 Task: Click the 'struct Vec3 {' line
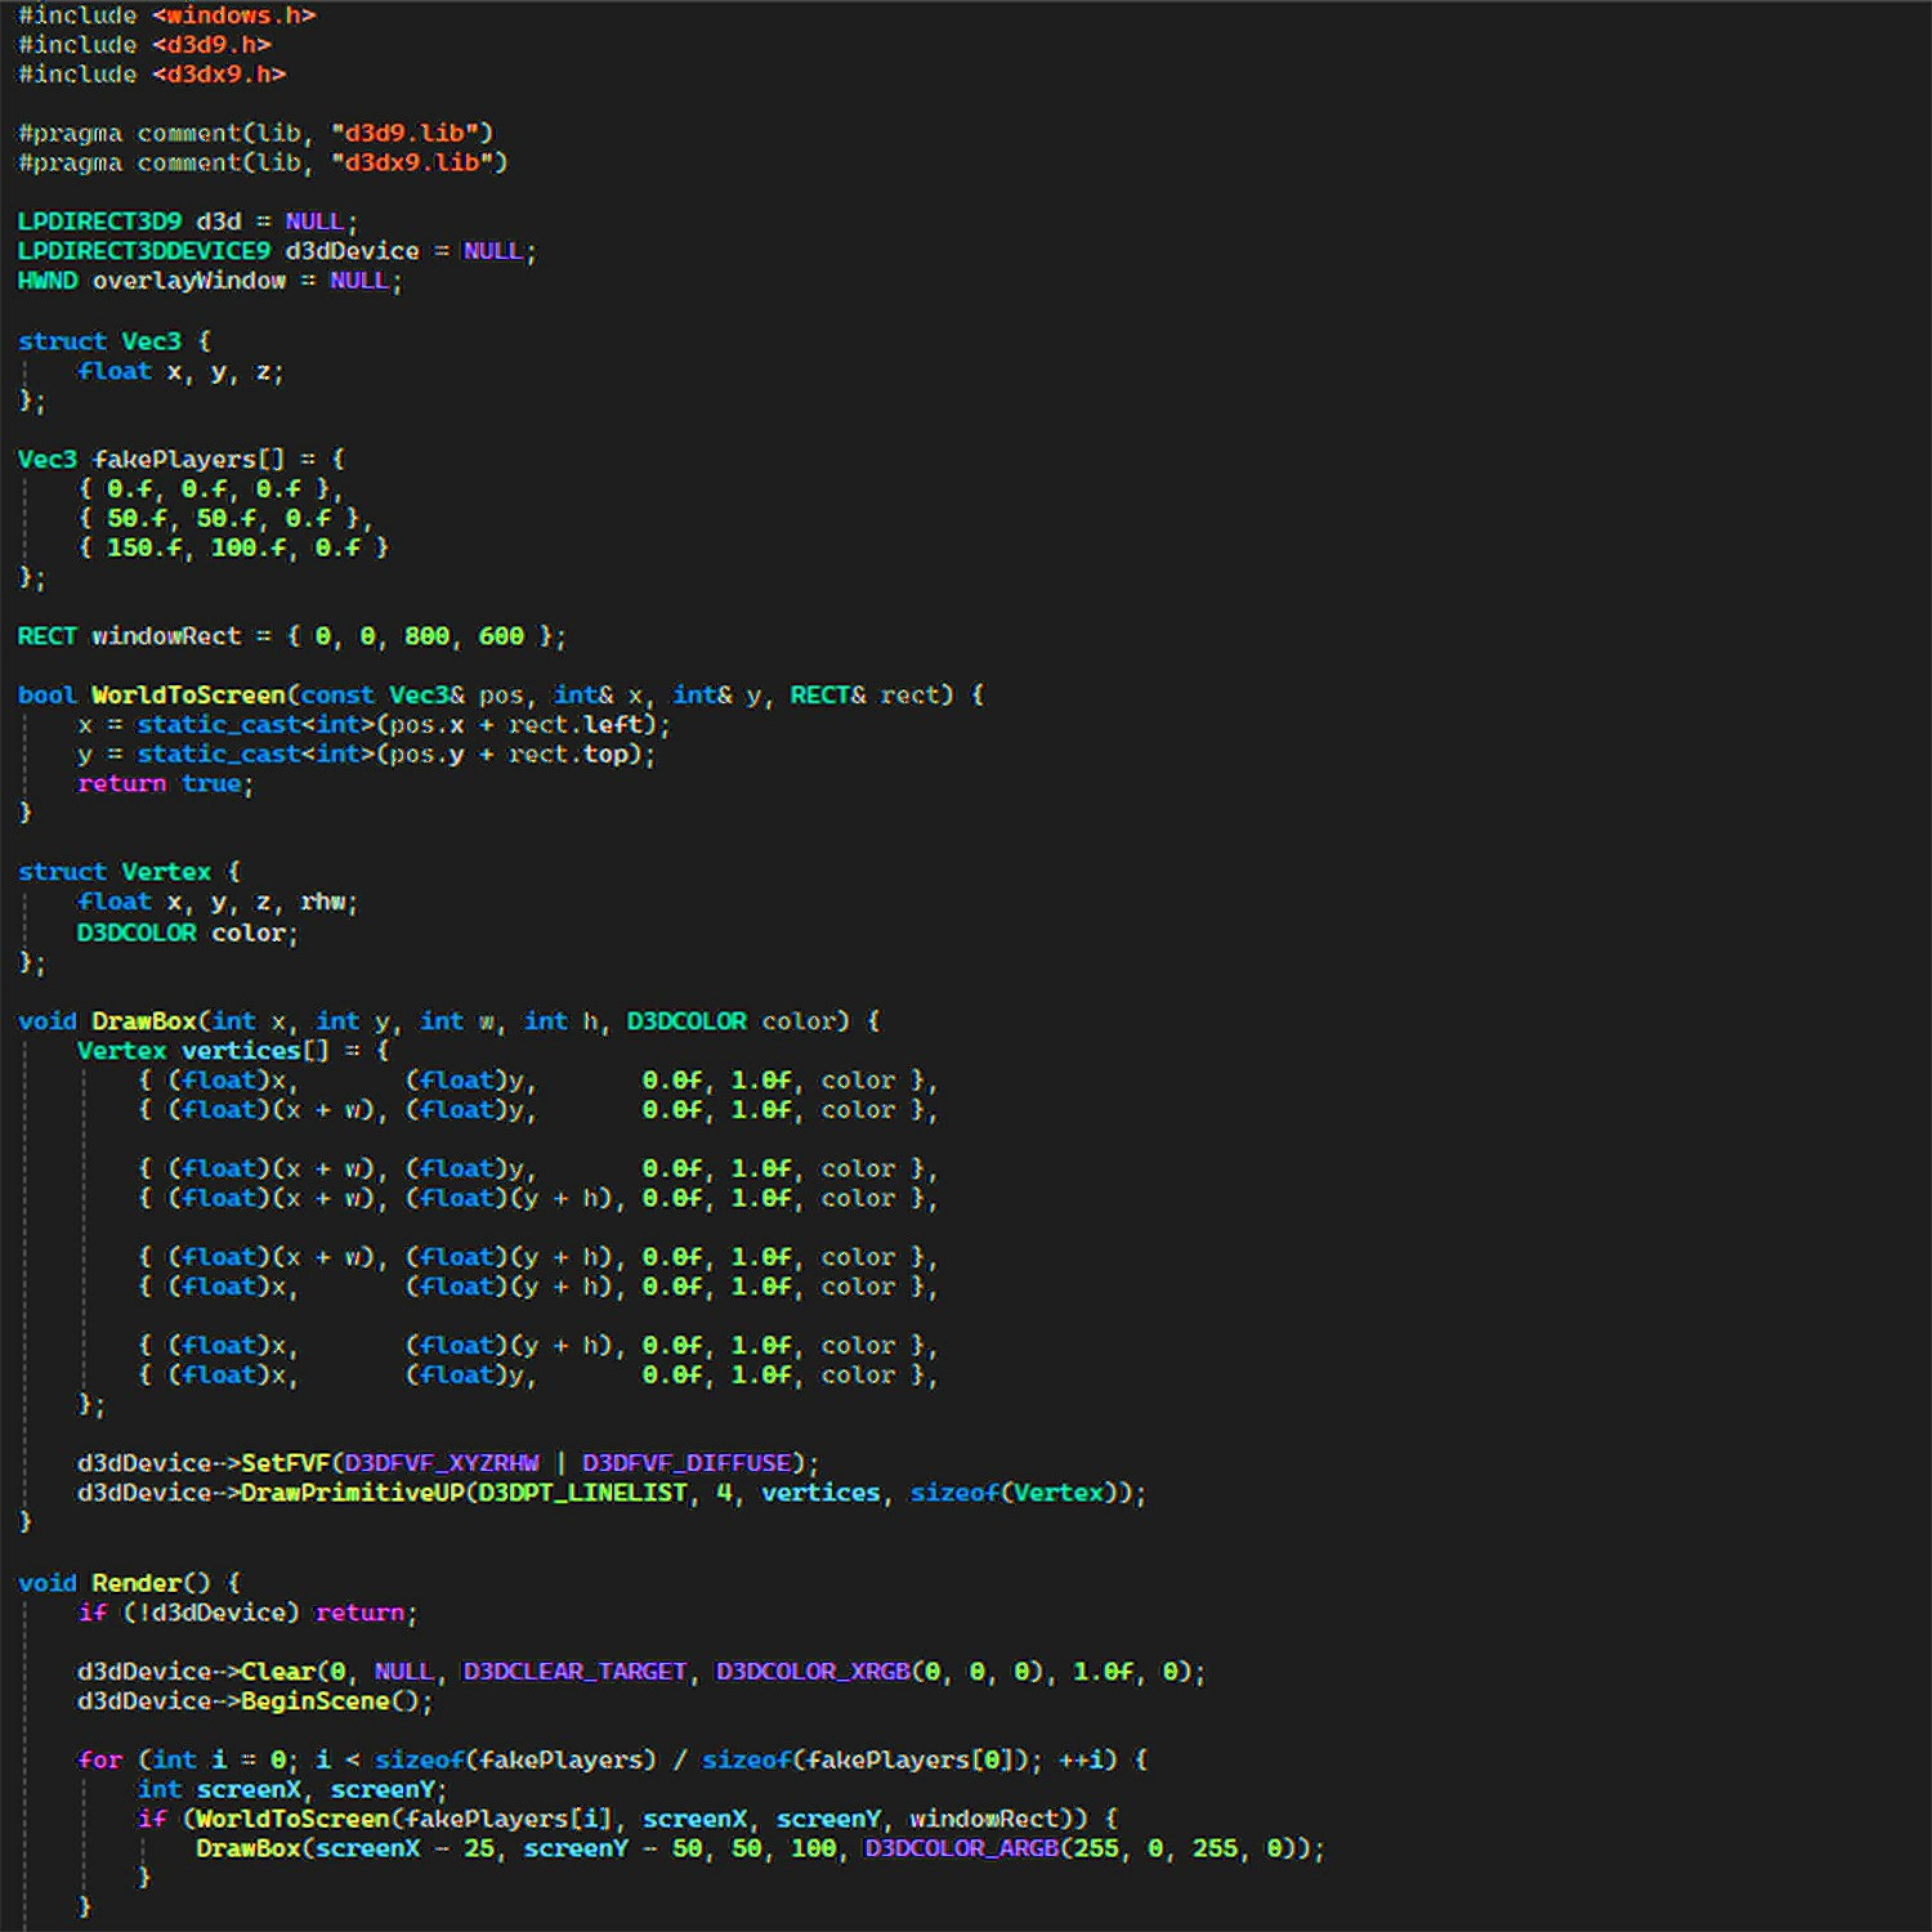click(114, 341)
